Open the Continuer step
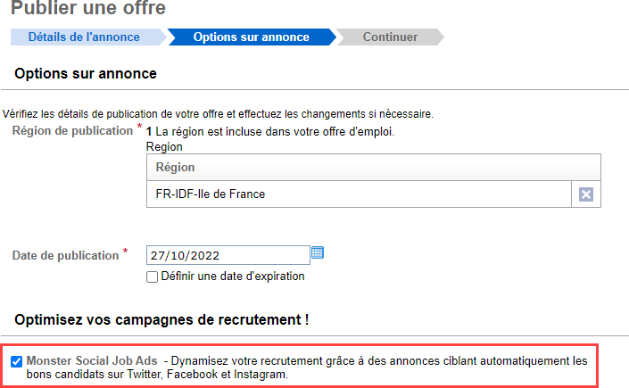The image size is (629, 388). 390,37
